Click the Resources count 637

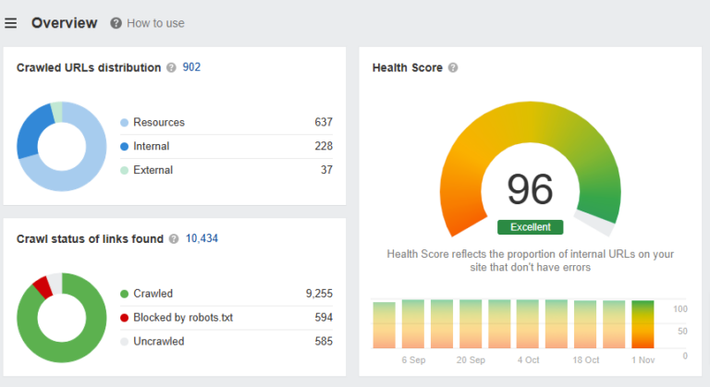[324, 122]
